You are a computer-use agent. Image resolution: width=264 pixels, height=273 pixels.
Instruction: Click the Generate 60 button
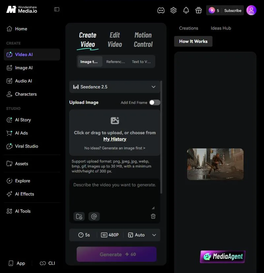[116, 254]
